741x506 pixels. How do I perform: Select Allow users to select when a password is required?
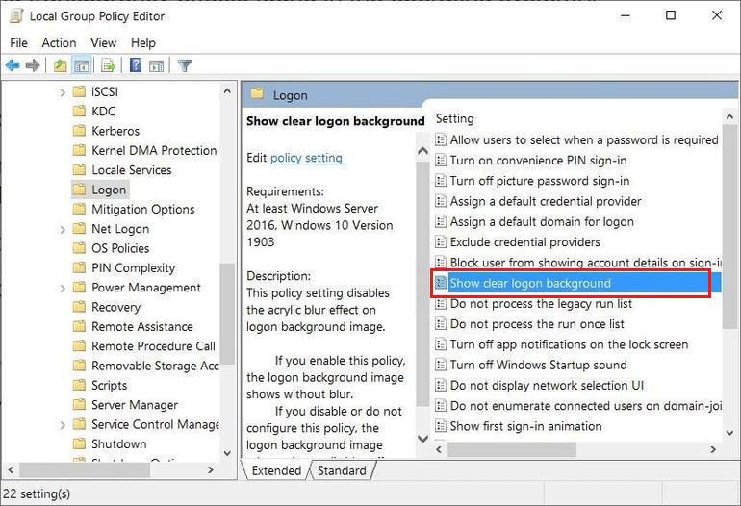(584, 139)
